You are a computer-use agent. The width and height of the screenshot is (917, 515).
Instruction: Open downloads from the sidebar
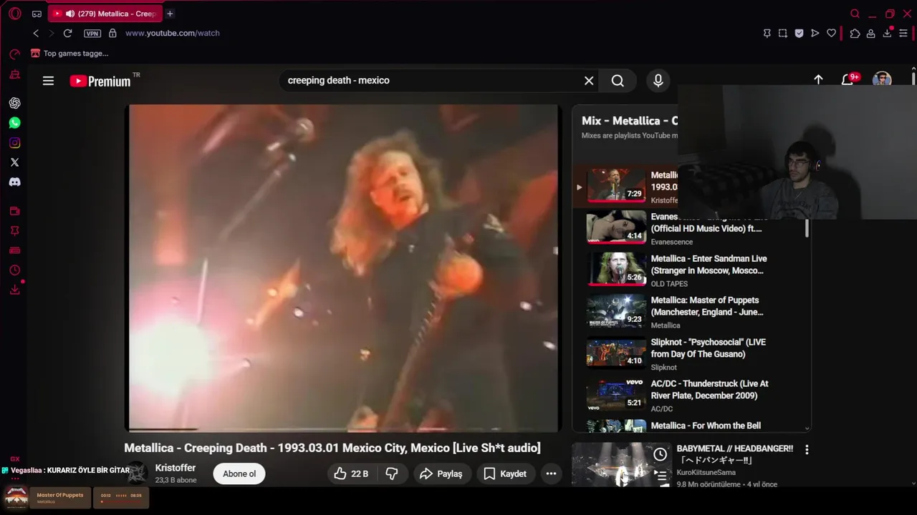(x=14, y=290)
